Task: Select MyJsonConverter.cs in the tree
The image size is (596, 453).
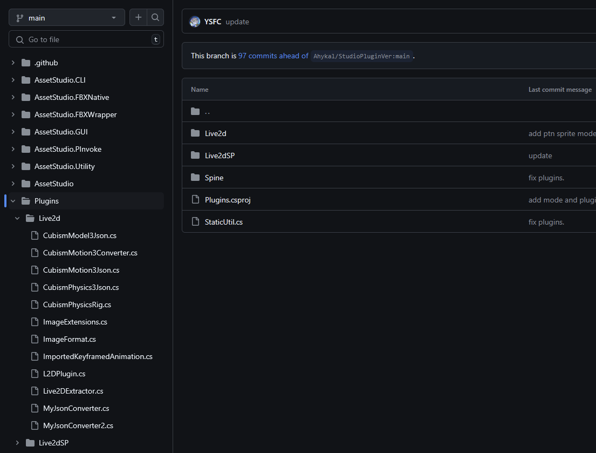Action: click(76, 408)
